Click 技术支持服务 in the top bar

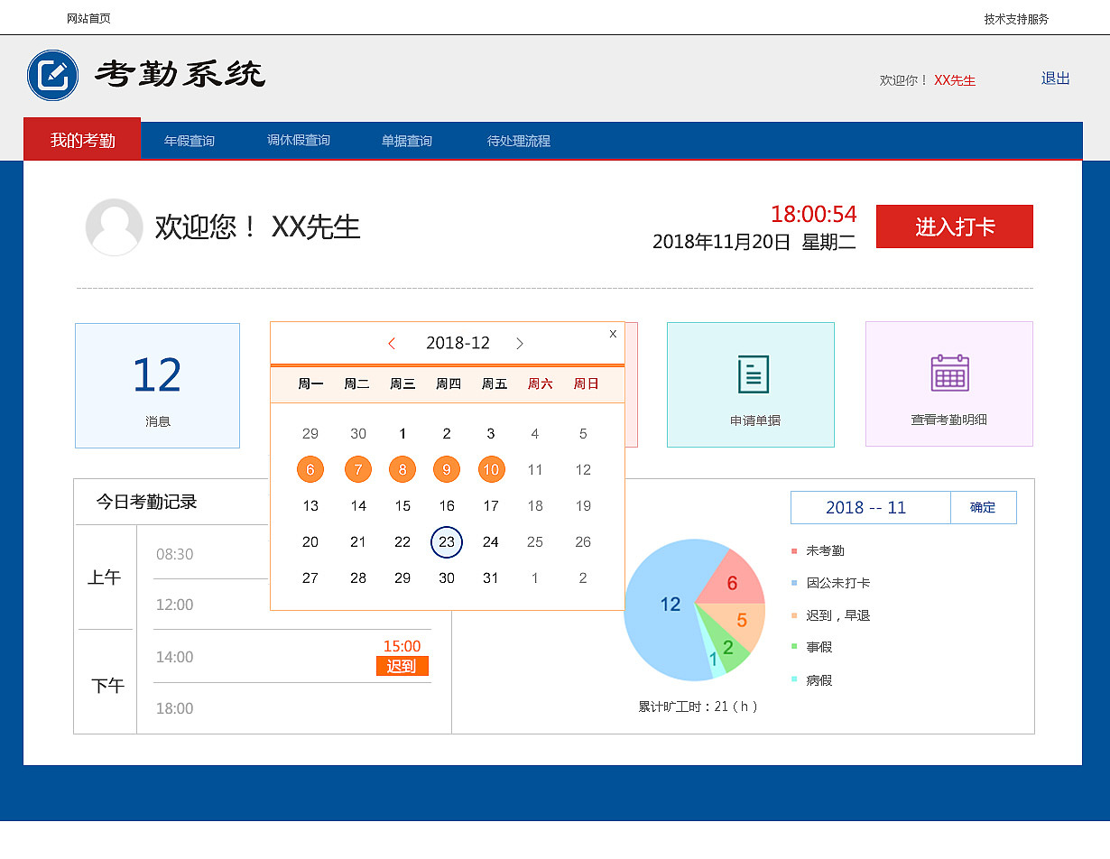tap(1015, 17)
